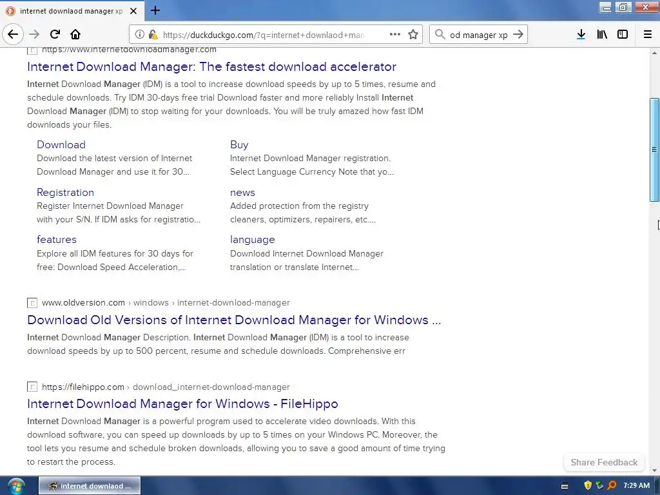Submit search with the go arrow

tap(518, 34)
